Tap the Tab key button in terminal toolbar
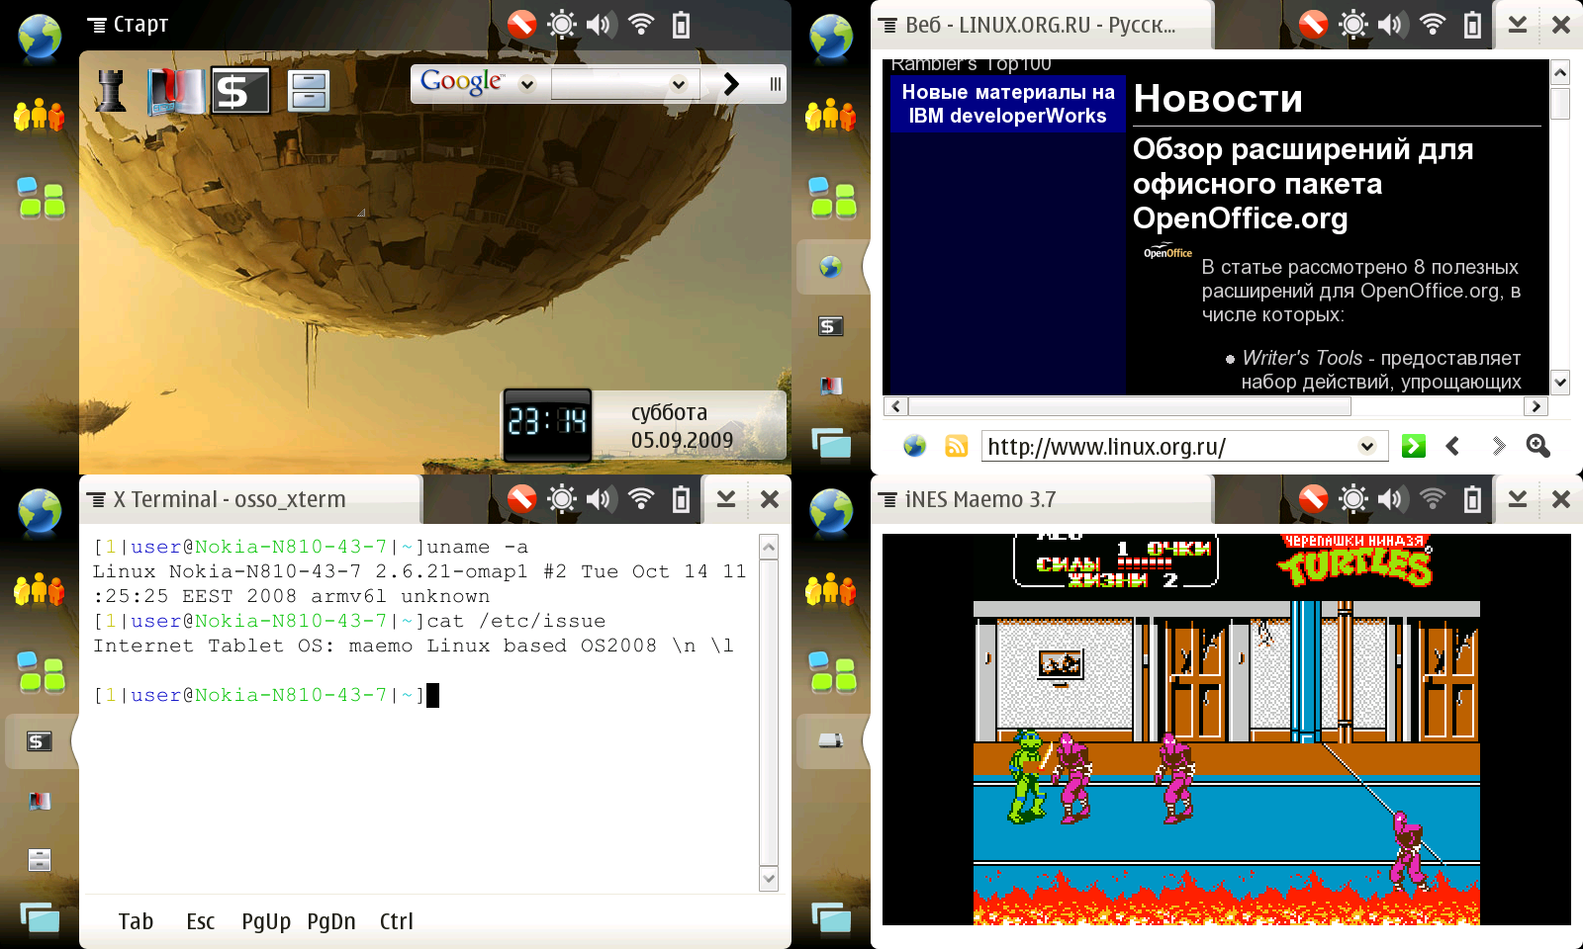 click(x=136, y=921)
